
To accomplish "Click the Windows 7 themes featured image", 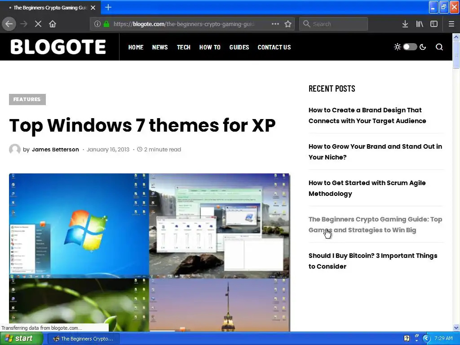I will (149, 252).
